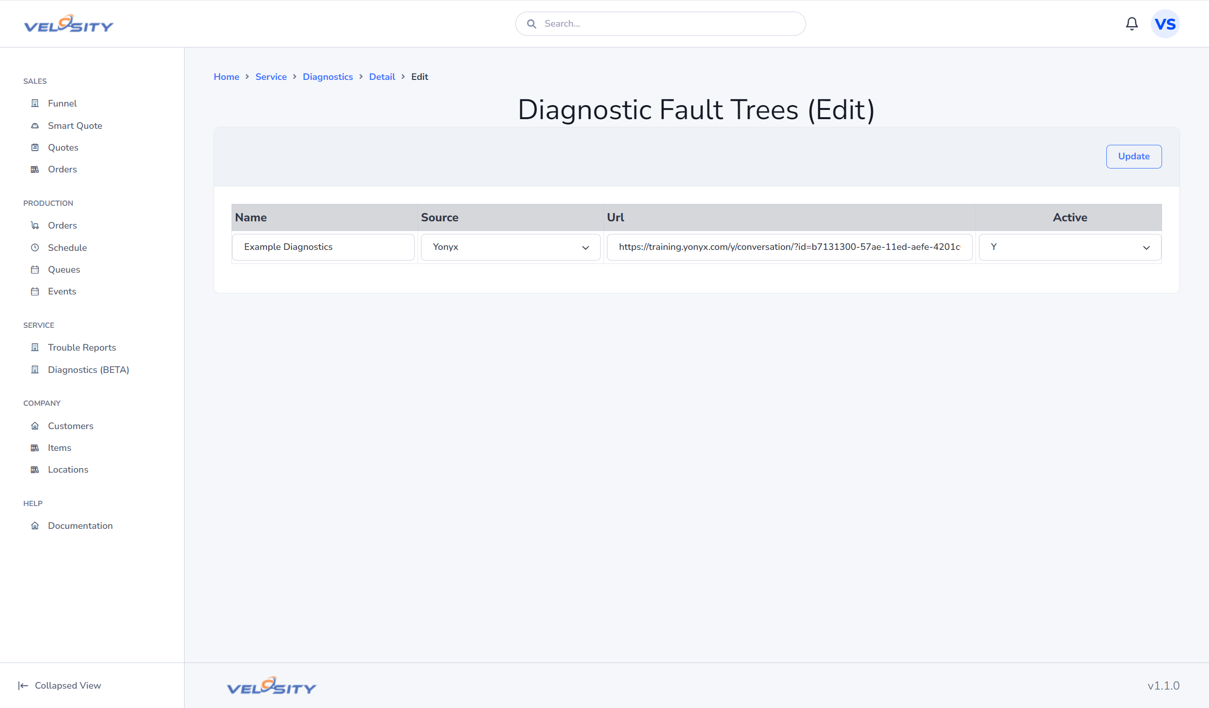Go to Locations page

click(x=68, y=469)
